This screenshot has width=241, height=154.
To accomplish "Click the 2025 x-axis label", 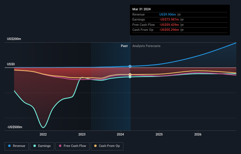I will (x=159, y=134).
